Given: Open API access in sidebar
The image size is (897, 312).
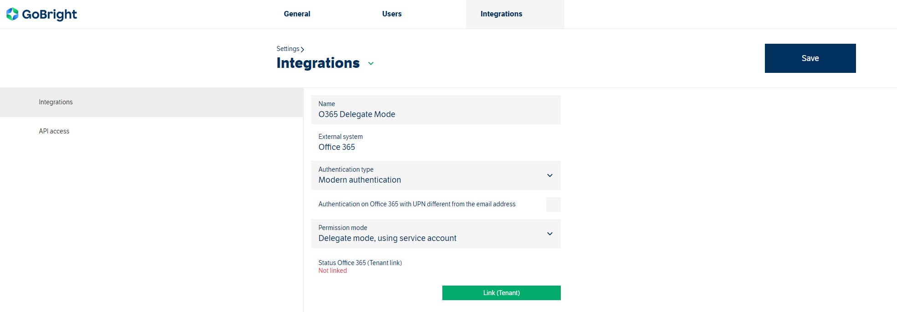Looking at the screenshot, I should pyautogui.click(x=54, y=131).
